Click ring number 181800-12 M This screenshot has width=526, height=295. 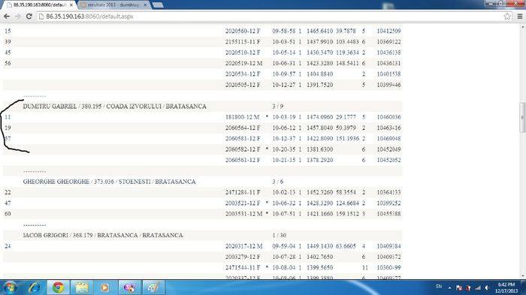(242, 117)
